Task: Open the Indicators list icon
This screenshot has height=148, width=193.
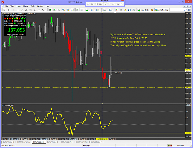Action: click(x=87, y=10)
